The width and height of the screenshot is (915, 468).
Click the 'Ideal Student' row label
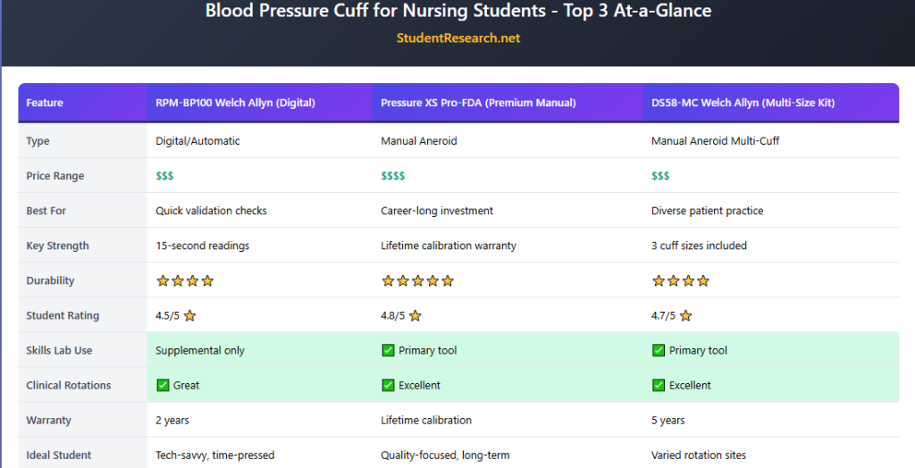58,455
